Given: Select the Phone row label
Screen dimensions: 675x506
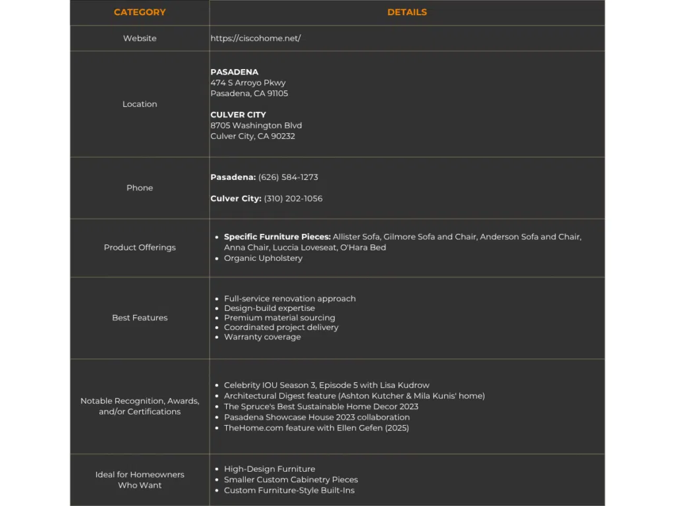Looking at the screenshot, I should coord(140,187).
